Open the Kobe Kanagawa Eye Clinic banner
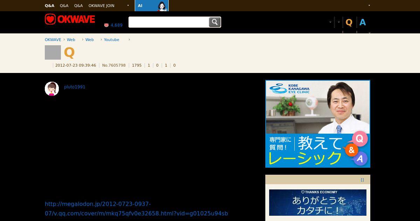Image resolution: width=420 pixels, height=221 pixels. [x=318, y=124]
